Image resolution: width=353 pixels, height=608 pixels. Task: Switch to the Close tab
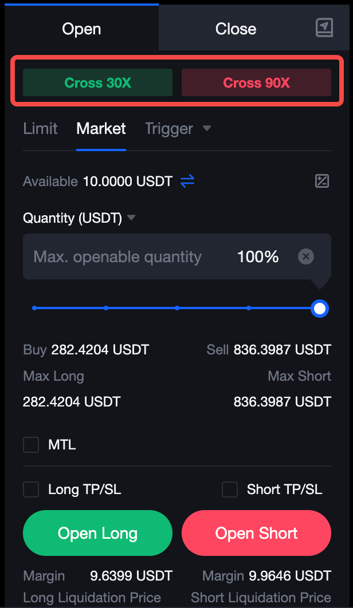pyautogui.click(x=236, y=29)
